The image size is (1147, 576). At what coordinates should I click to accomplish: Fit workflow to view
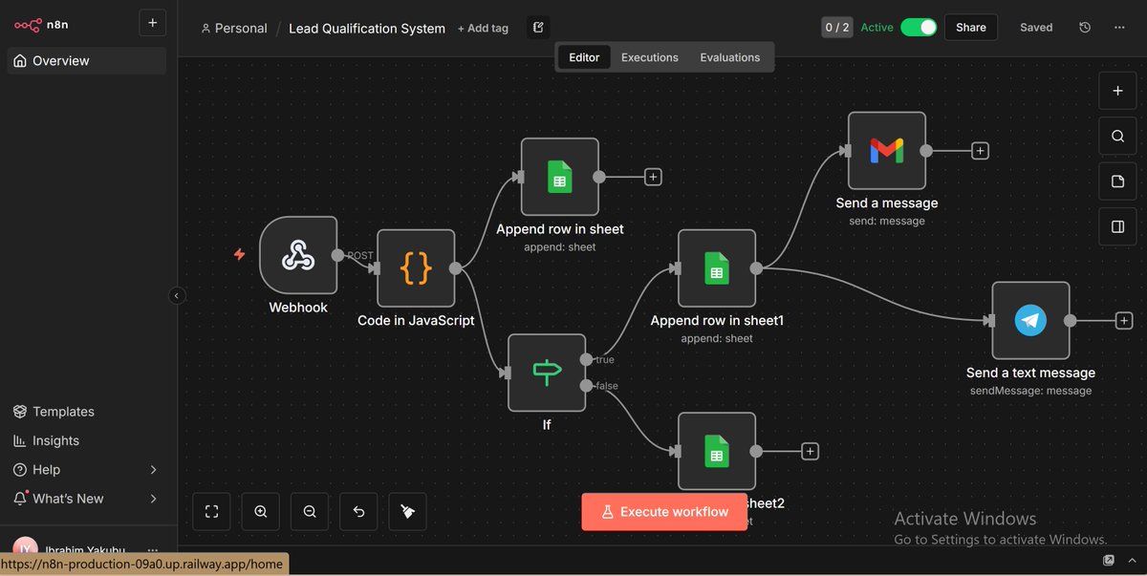click(x=212, y=511)
